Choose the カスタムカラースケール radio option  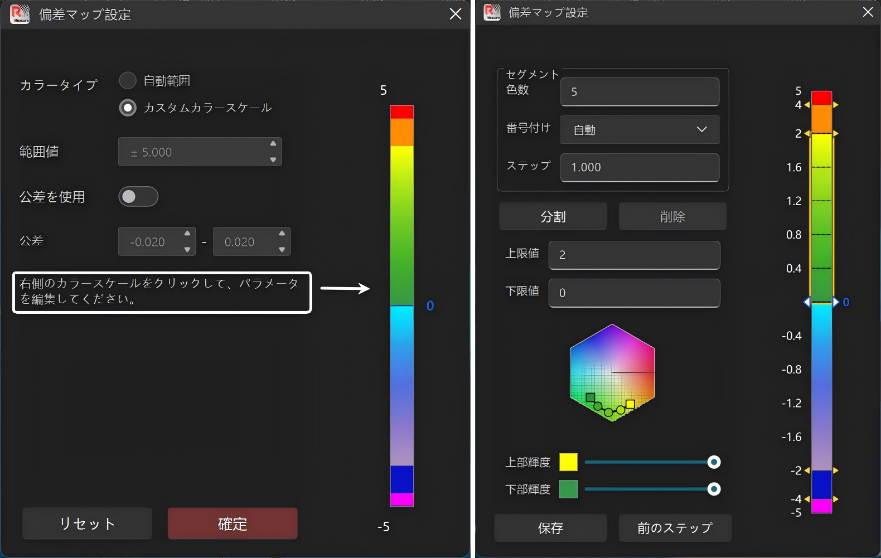[x=128, y=108]
